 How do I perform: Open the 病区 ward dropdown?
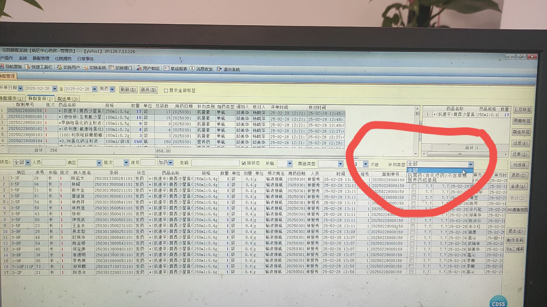click(x=99, y=163)
